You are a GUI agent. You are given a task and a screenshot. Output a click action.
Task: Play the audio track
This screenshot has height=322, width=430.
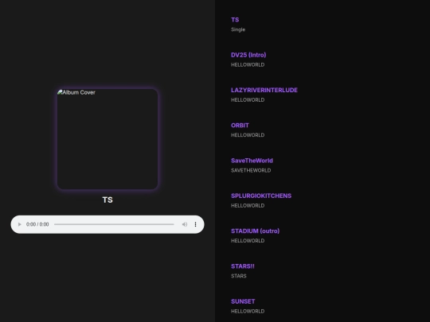pyautogui.click(x=19, y=224)
